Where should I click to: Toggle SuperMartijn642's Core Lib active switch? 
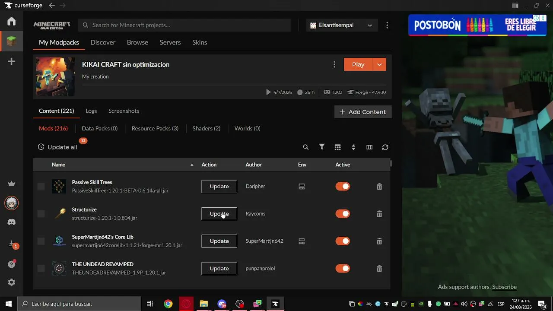(x=343, y=241)
